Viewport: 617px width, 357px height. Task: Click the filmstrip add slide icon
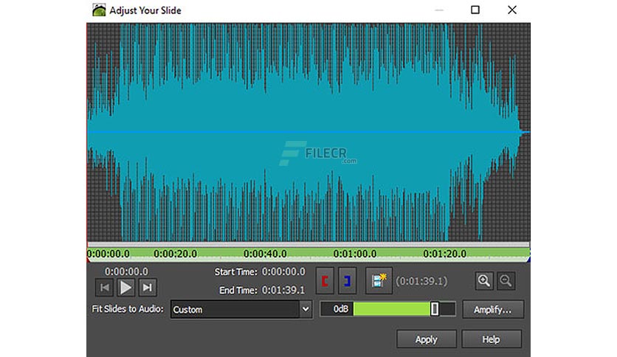coord(379,281)
